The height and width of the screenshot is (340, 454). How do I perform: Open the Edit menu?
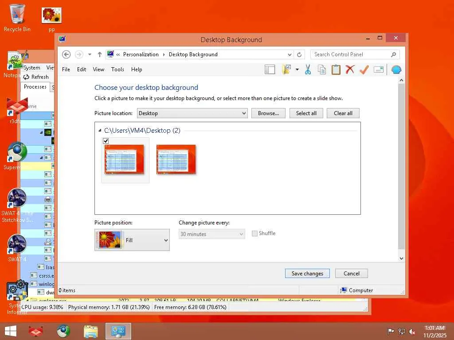click(82, 70)
